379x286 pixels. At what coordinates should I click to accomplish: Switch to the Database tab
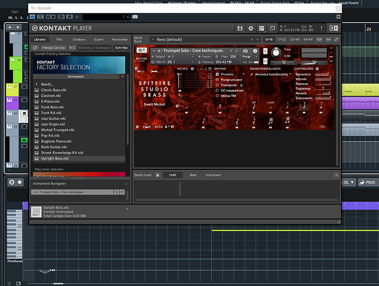(x=79, y=39)
